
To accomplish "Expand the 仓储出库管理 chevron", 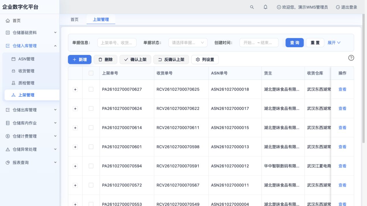I will point(55,110).
